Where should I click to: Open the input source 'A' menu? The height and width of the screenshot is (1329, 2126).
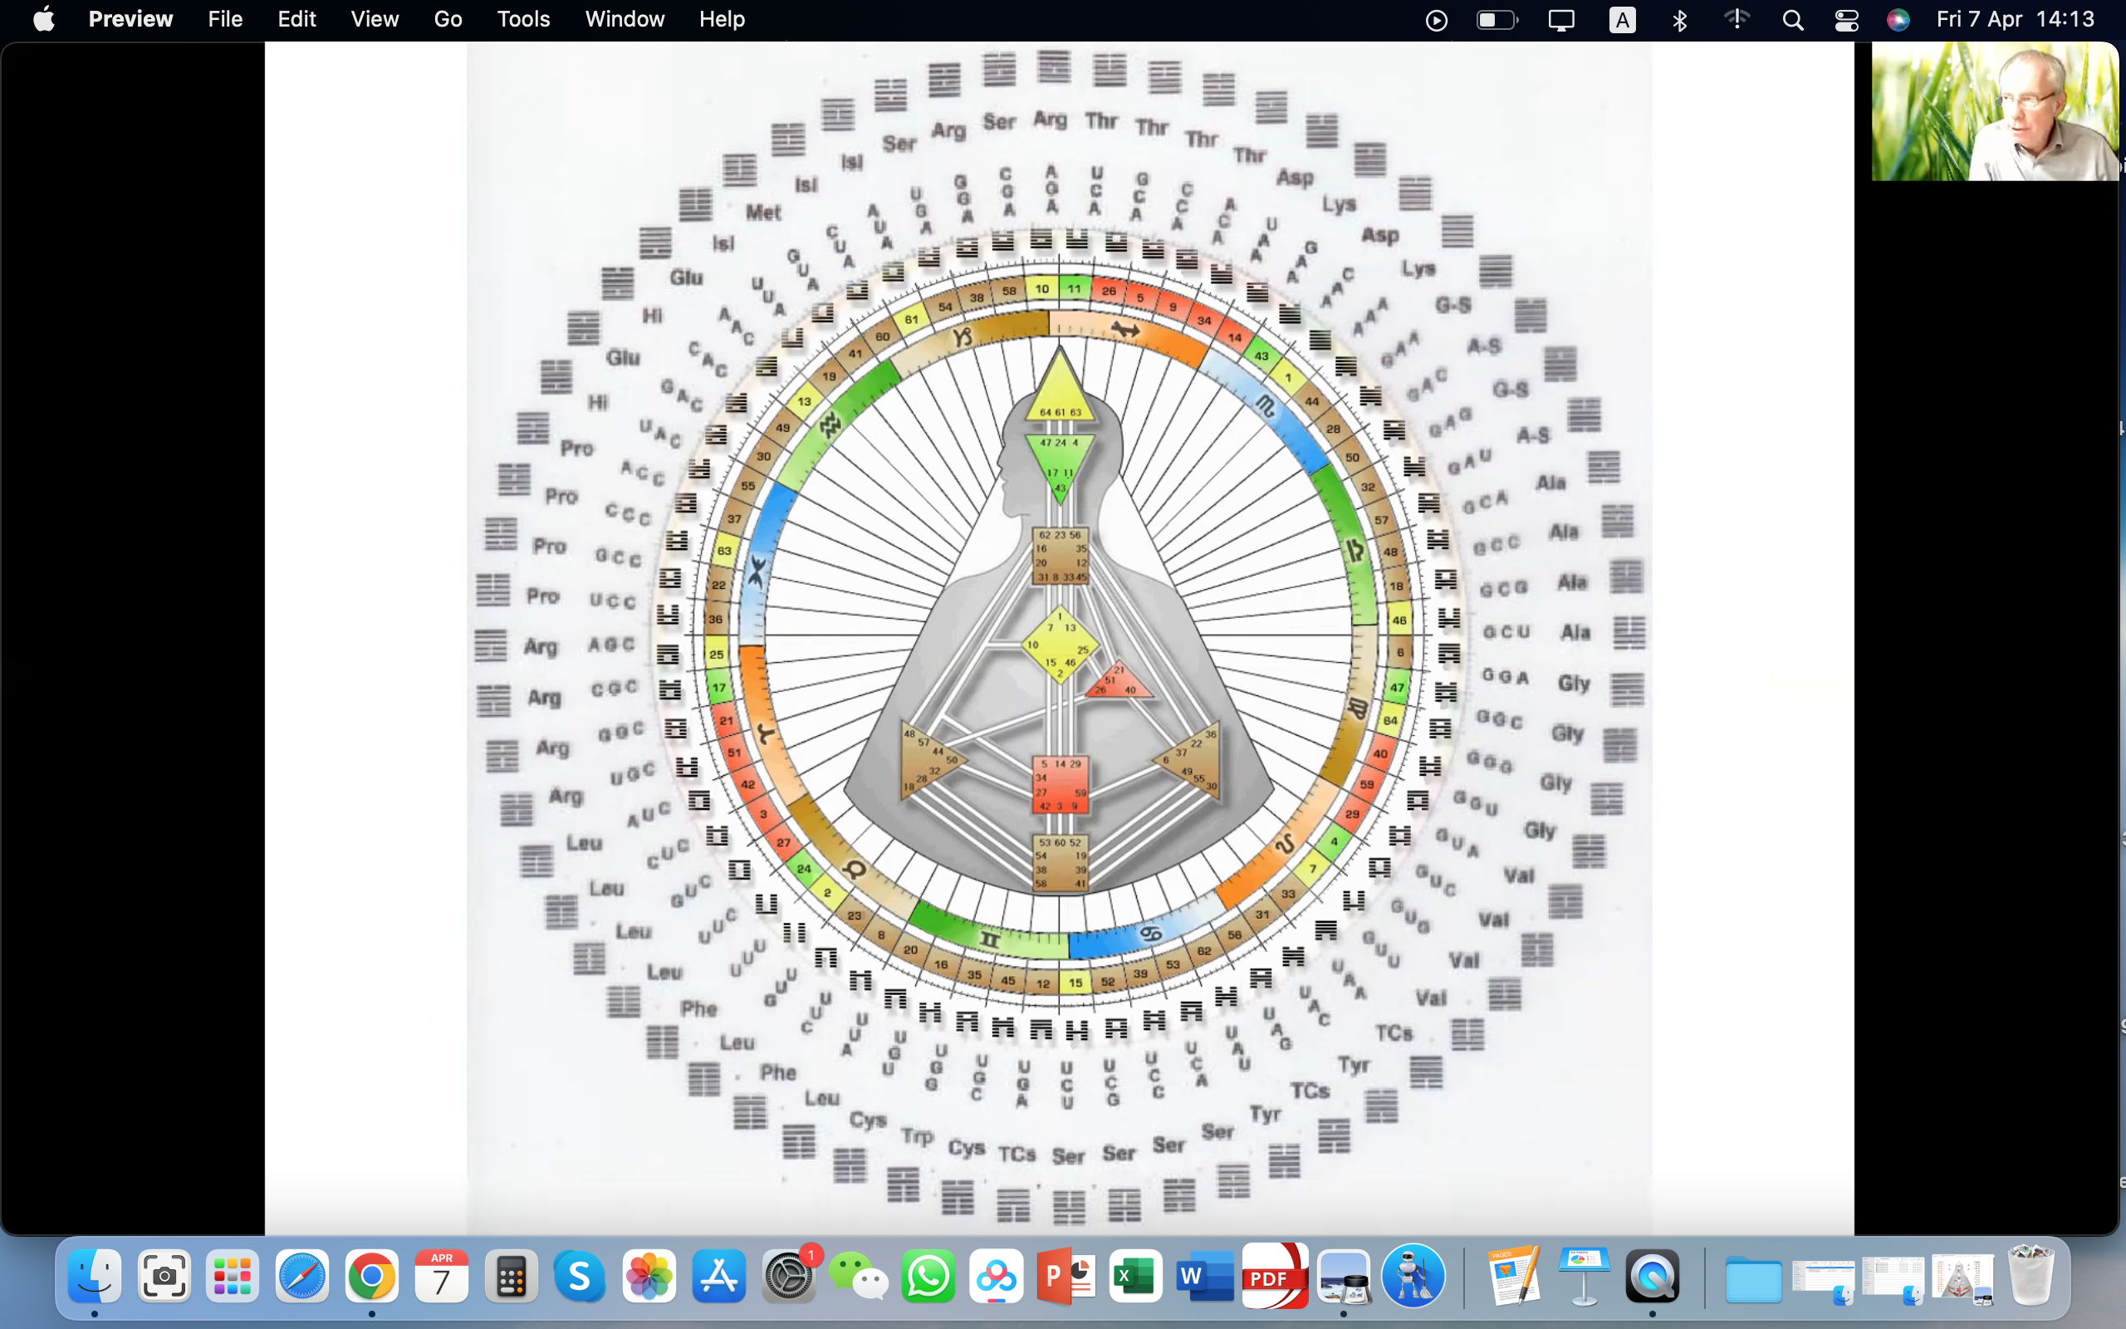1622,19
